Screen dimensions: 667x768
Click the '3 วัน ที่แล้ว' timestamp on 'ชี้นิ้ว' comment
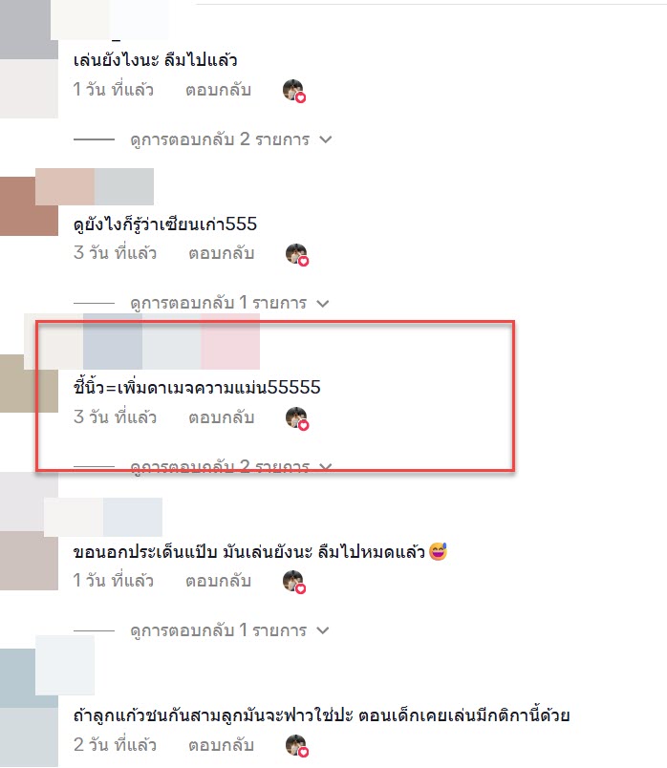(116, 417)
